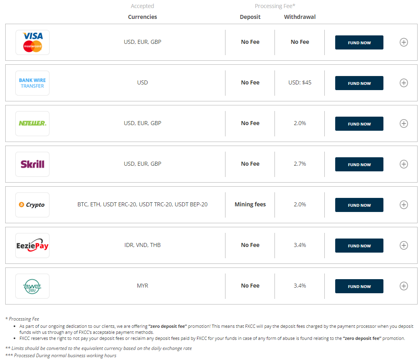
Task: Click the green PayTrust MYR logo
Action: (33, 286)
